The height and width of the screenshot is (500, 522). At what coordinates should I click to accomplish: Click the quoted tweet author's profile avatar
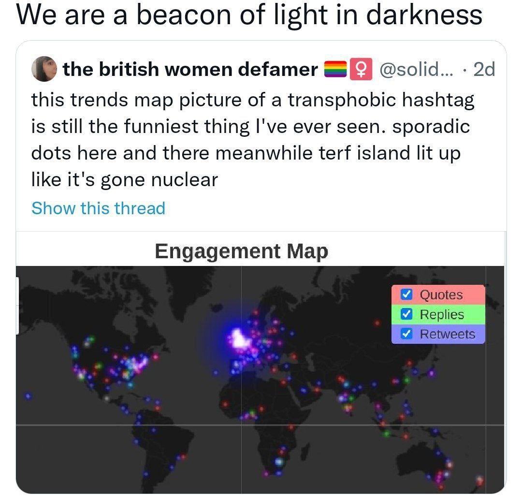44,69
